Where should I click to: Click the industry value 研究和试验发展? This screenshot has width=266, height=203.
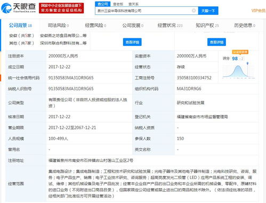(x=190, y=103)
